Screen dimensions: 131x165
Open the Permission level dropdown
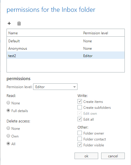[55, 87]
